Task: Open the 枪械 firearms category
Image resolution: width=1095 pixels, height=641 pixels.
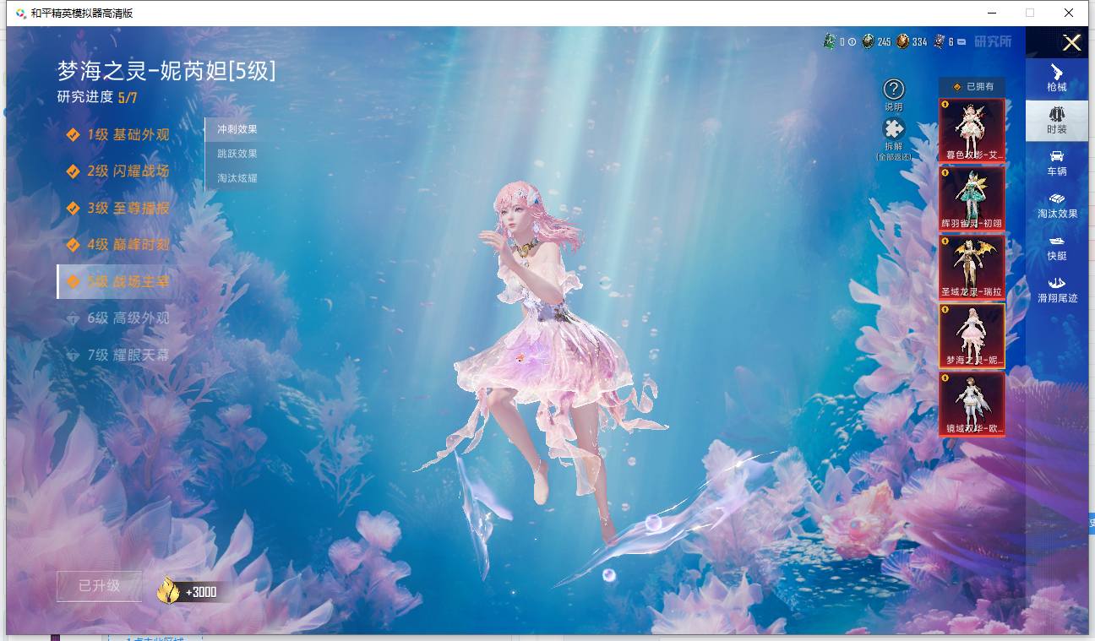Action: (x=1057, y=78)
